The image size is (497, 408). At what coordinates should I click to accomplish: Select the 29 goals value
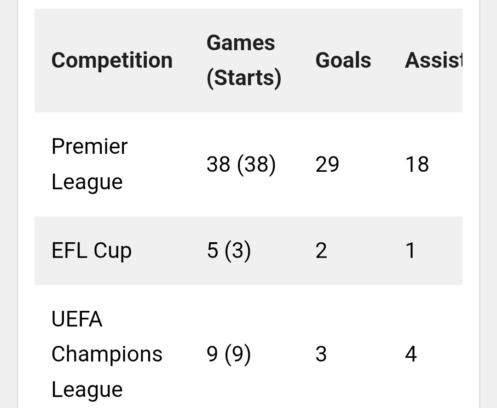pos(327,164)
